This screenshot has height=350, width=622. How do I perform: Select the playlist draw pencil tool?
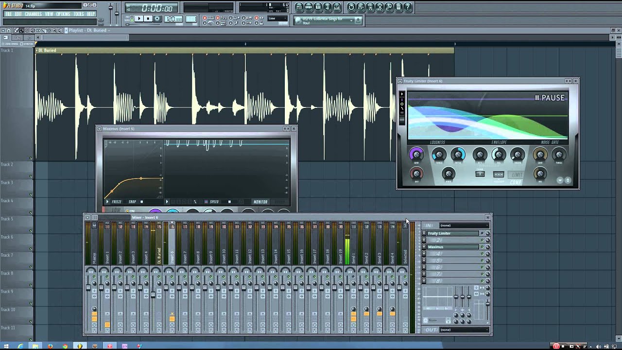tap(16, 31)
